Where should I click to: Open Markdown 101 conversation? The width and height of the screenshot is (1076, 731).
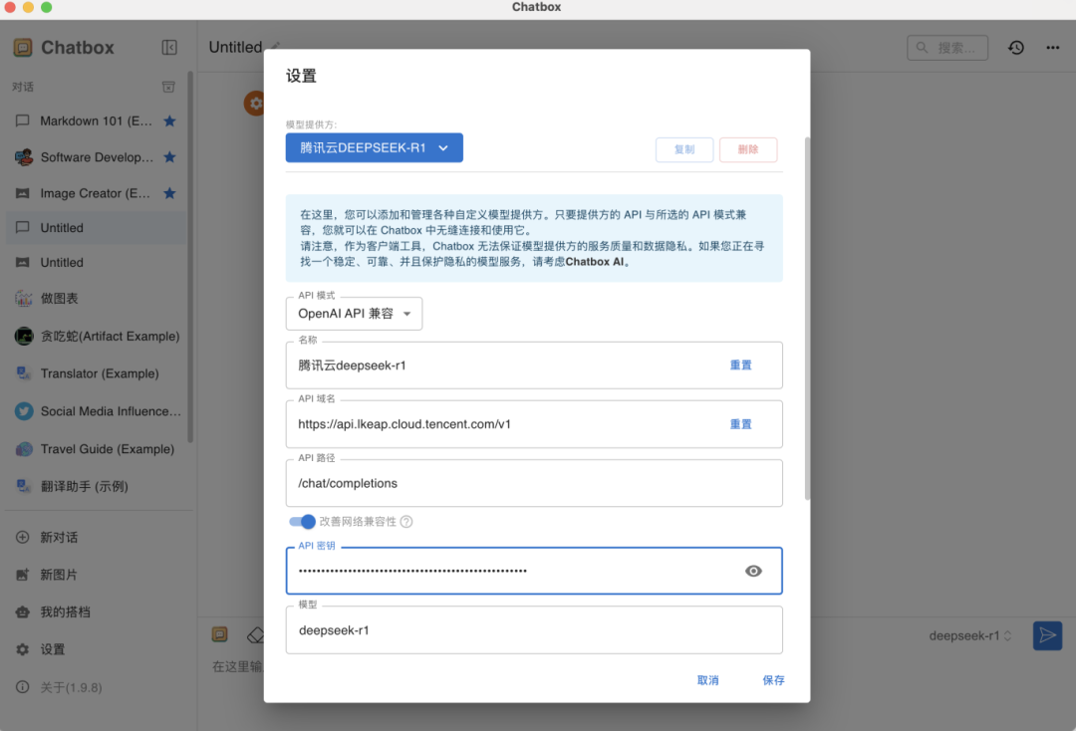tap(96, 121)
